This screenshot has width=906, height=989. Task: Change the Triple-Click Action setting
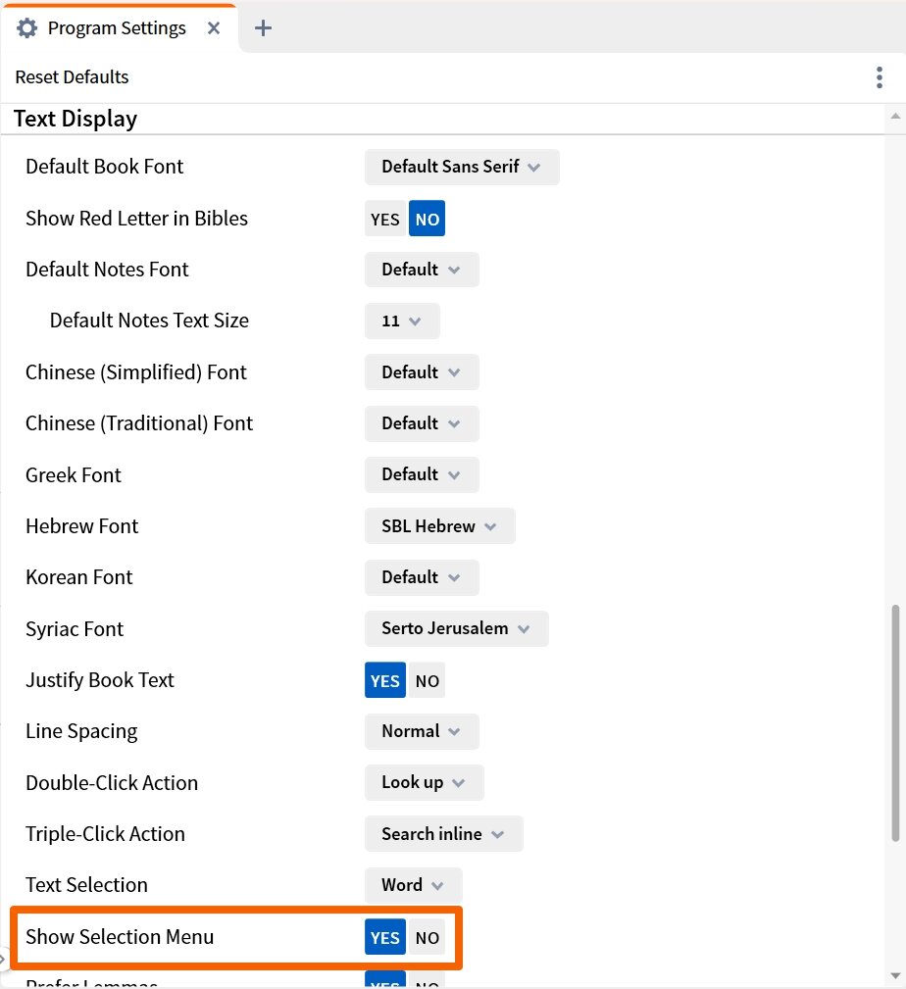point(443,833)
